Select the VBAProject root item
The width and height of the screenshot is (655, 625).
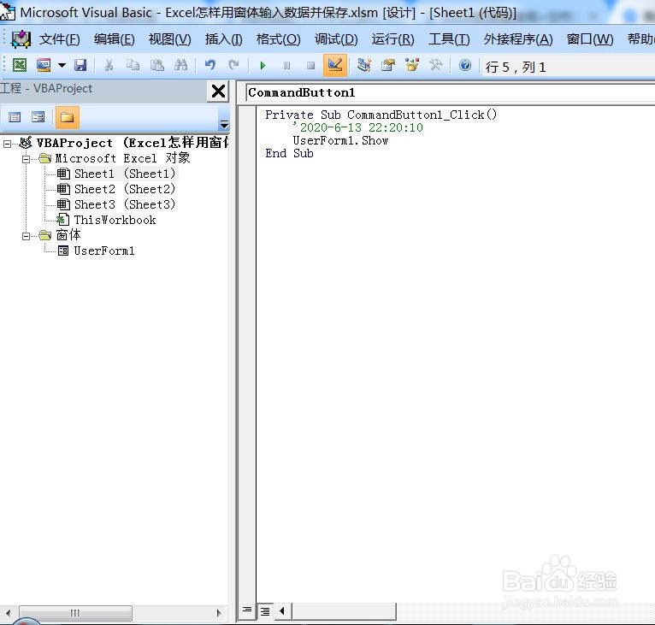pyautogui.click(x=132, y=143)
